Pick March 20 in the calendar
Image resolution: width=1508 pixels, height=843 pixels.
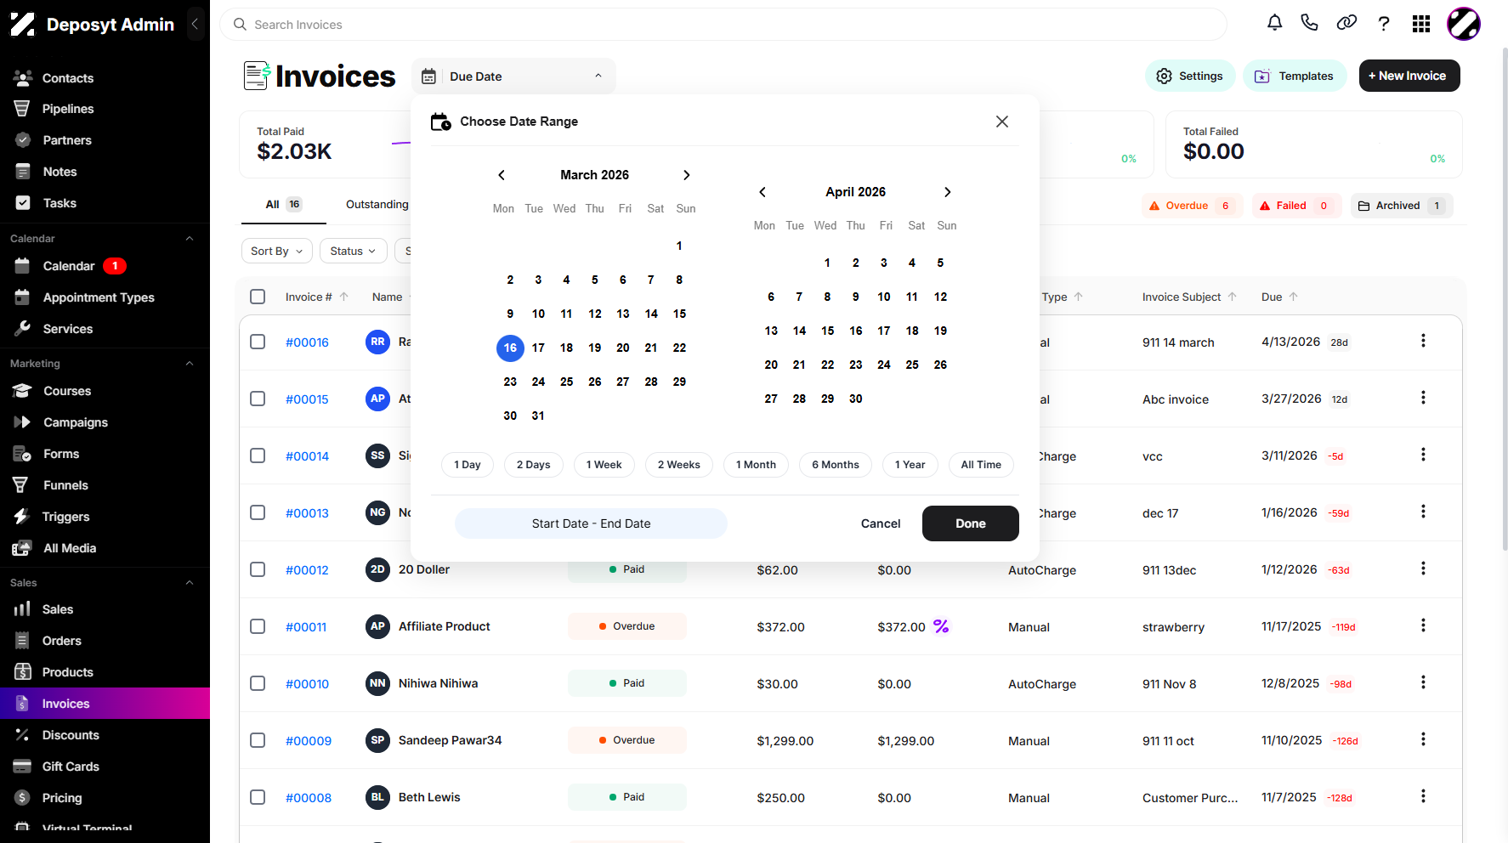click(623, 348)
